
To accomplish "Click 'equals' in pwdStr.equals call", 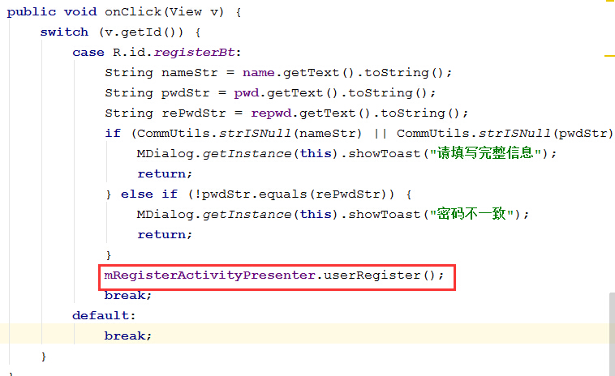I will tap(283, 194).
